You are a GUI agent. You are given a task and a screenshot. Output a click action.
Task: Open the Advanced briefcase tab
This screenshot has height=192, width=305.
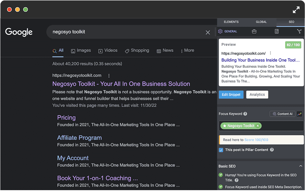tap(254, 31)
